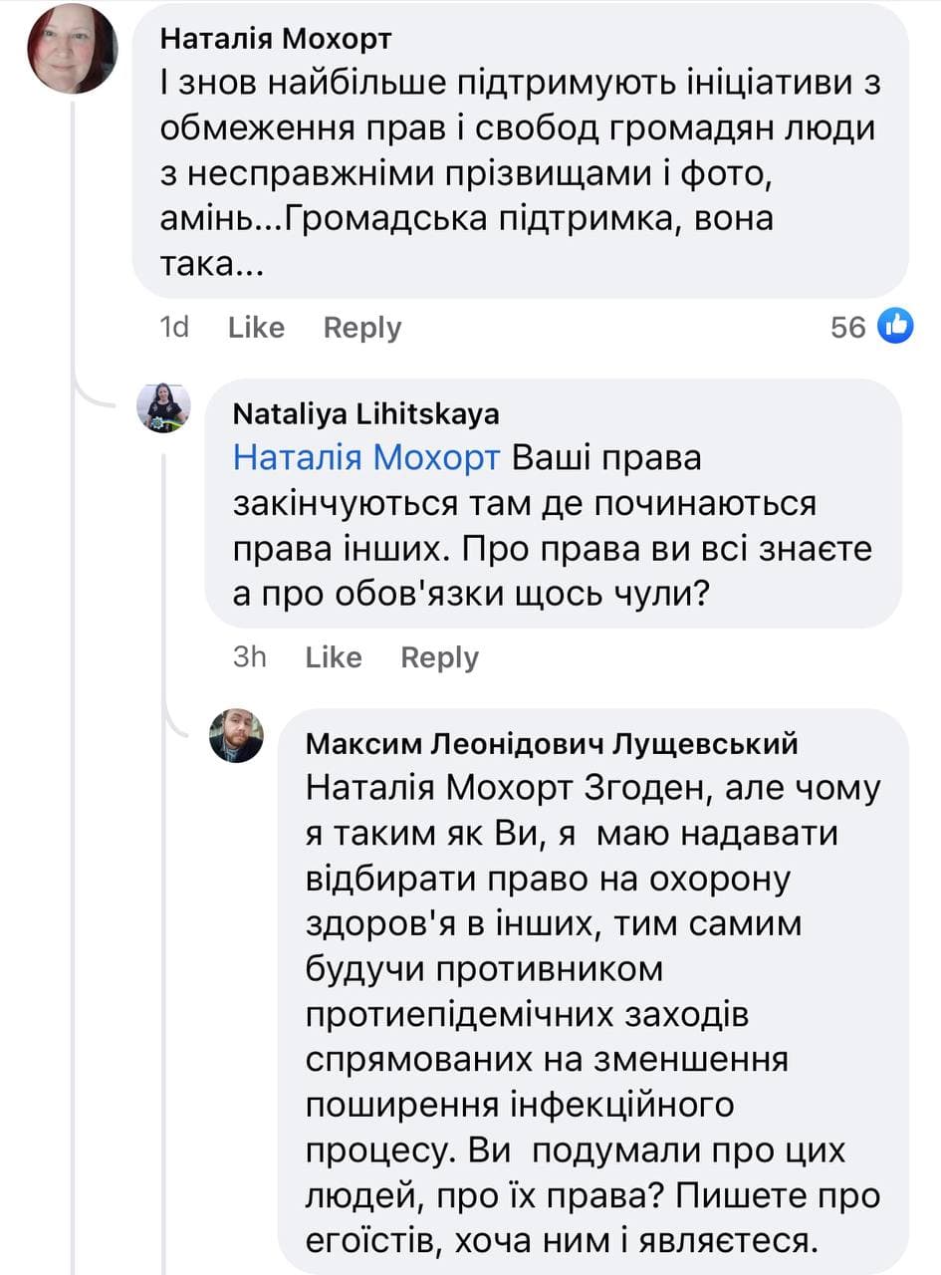Reply to Наталія Мохорт's top comment
941x1275 pixels.
(362, 327)
